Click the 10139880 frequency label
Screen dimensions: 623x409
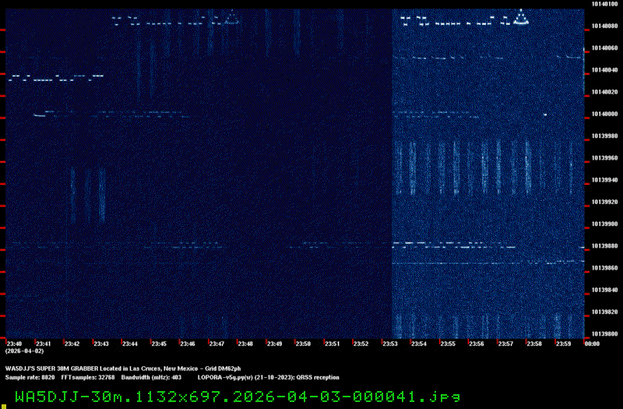click(604, 246)
